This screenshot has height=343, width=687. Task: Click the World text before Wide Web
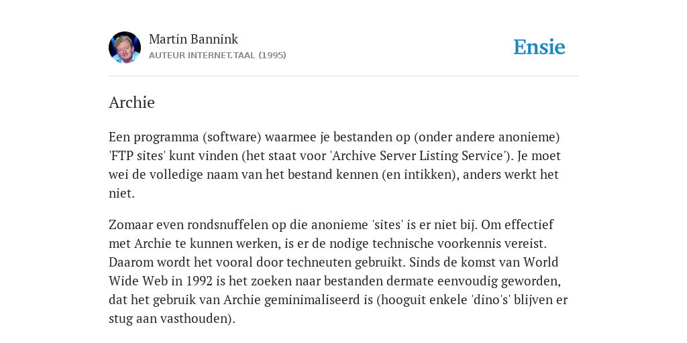coord(541,262)
